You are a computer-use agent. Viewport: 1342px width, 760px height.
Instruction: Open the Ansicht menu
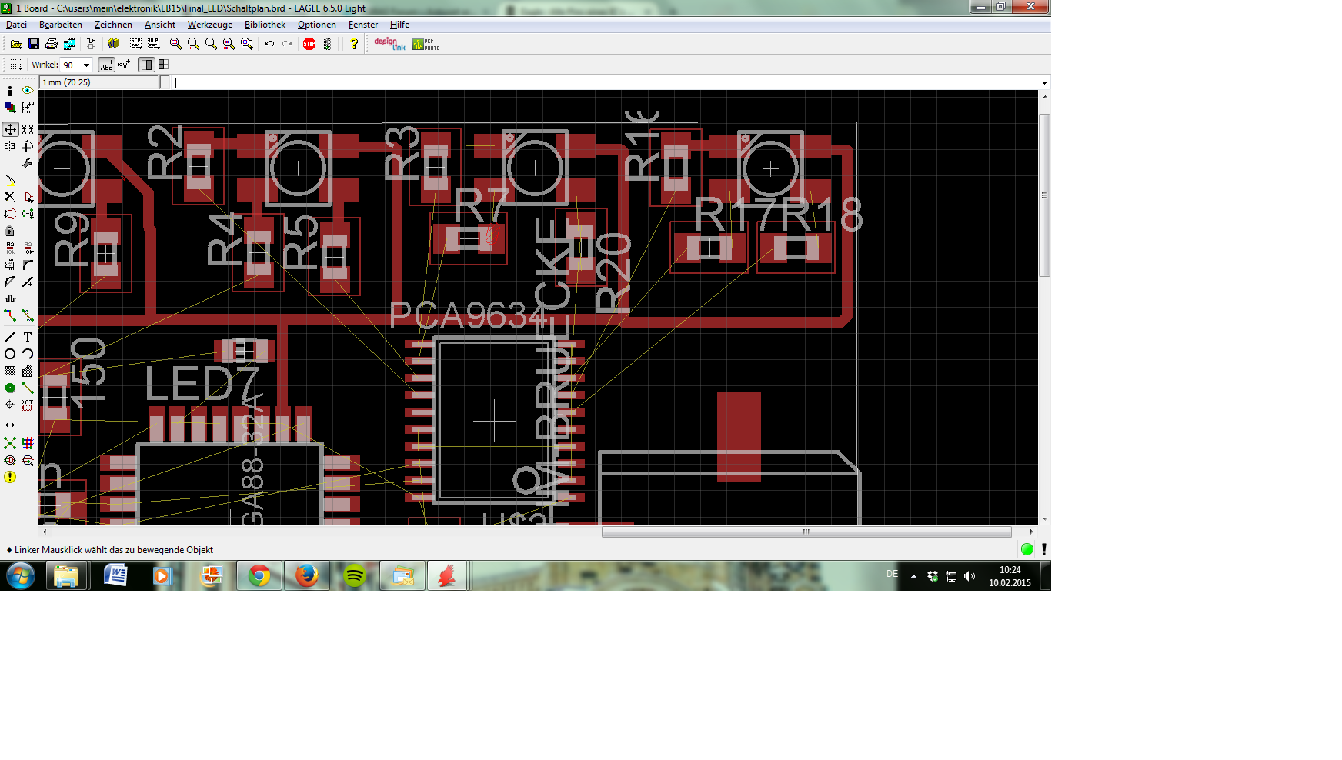(160, 25)
